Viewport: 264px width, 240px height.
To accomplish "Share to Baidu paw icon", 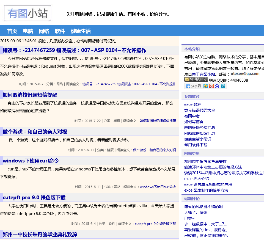I will pyautogui.click(x=217, y=86).
